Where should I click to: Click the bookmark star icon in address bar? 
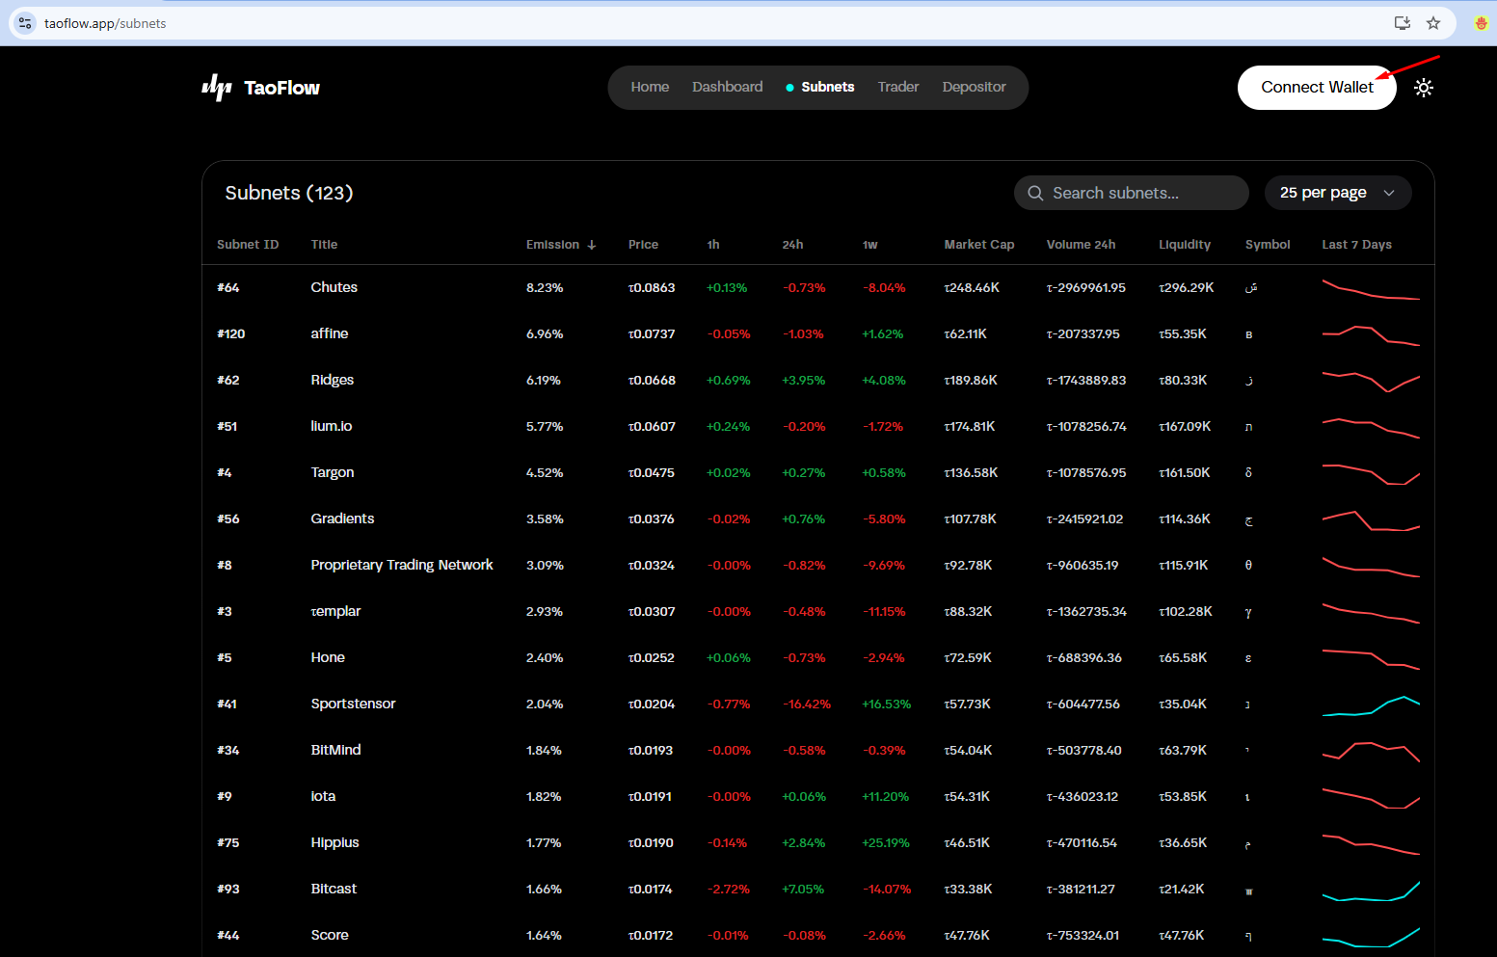pyautogui.click(x=1433, y=23)
